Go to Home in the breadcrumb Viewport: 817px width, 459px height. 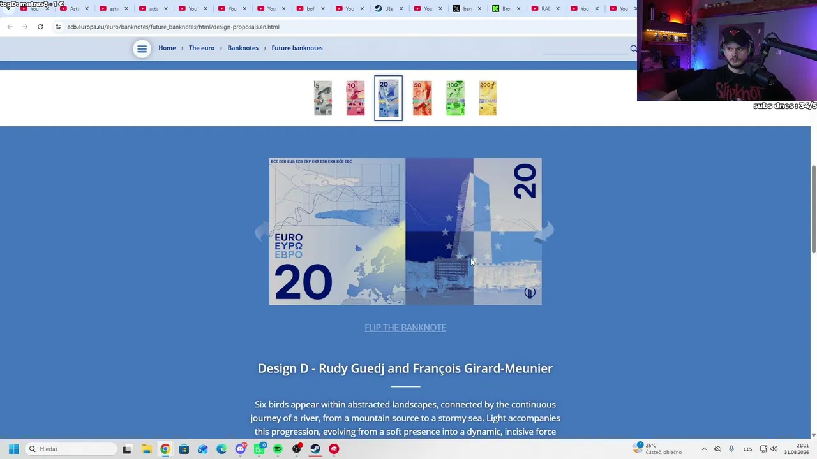(x=167, y=48)
